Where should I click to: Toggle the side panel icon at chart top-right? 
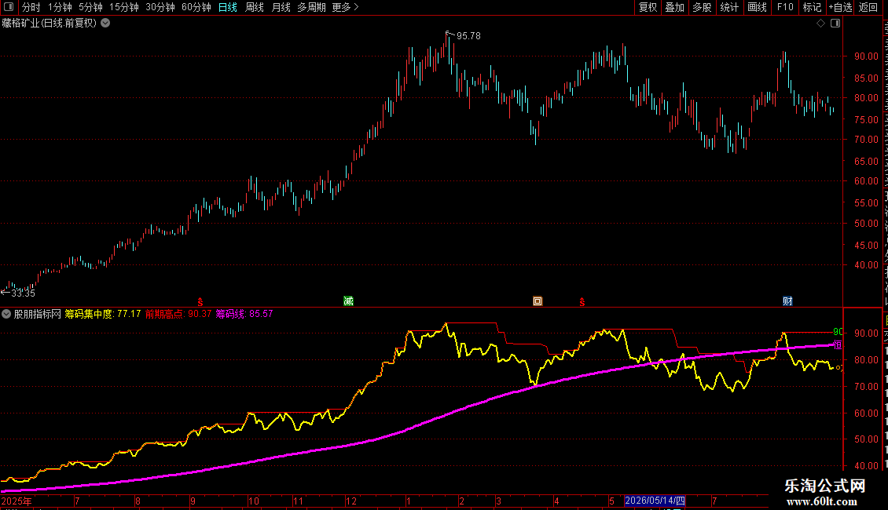coord(835,24)
